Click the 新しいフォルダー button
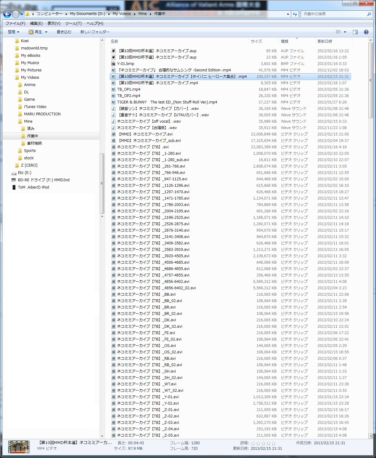 coord(95,32)
